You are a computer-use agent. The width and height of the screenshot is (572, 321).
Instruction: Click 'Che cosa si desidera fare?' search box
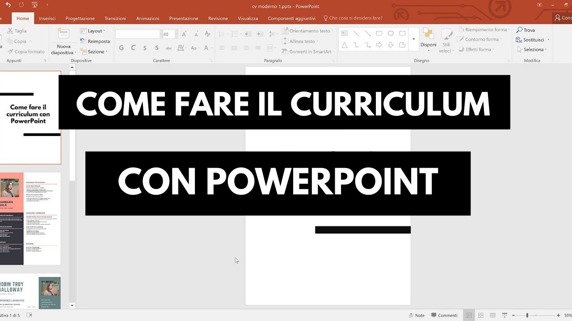(353, 18)
